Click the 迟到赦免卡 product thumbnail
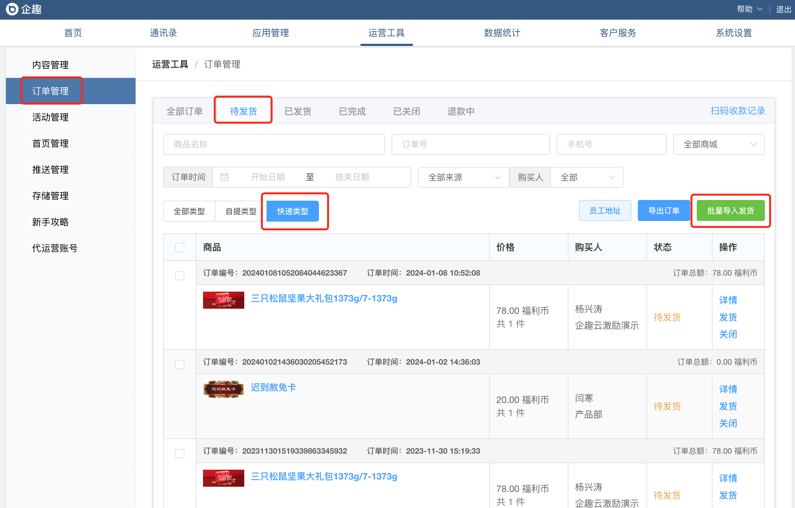 224,389
